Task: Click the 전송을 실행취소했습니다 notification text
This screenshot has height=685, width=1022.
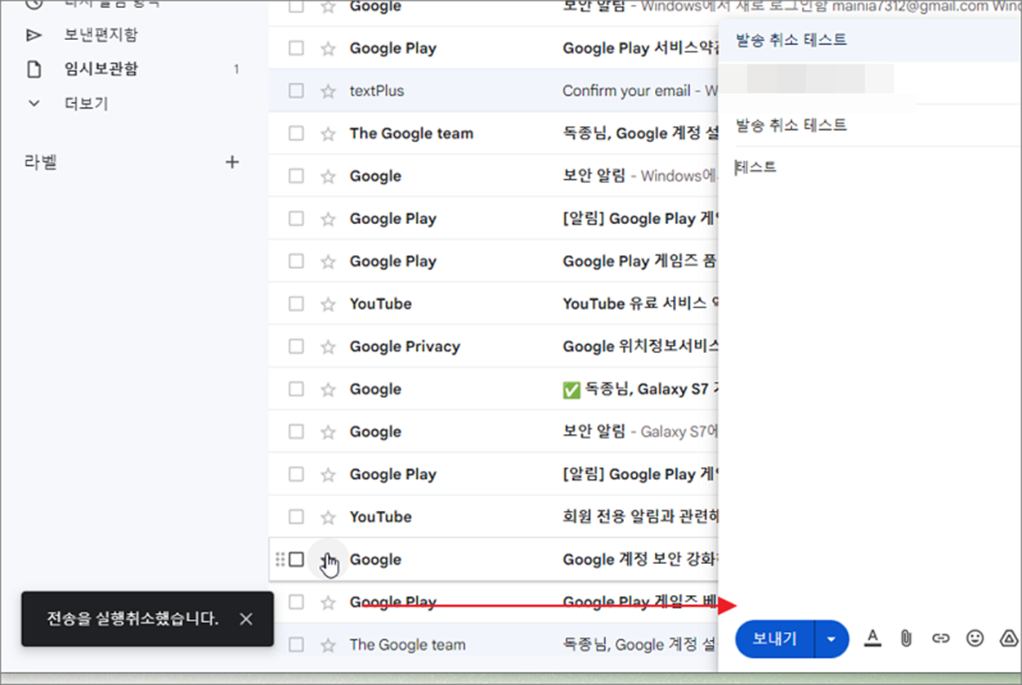Action: [132, 619]
